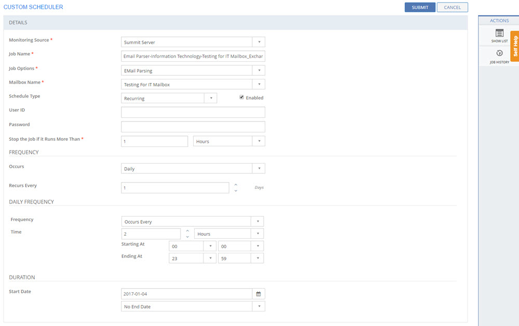Click the User ID input field

(193, 112)
